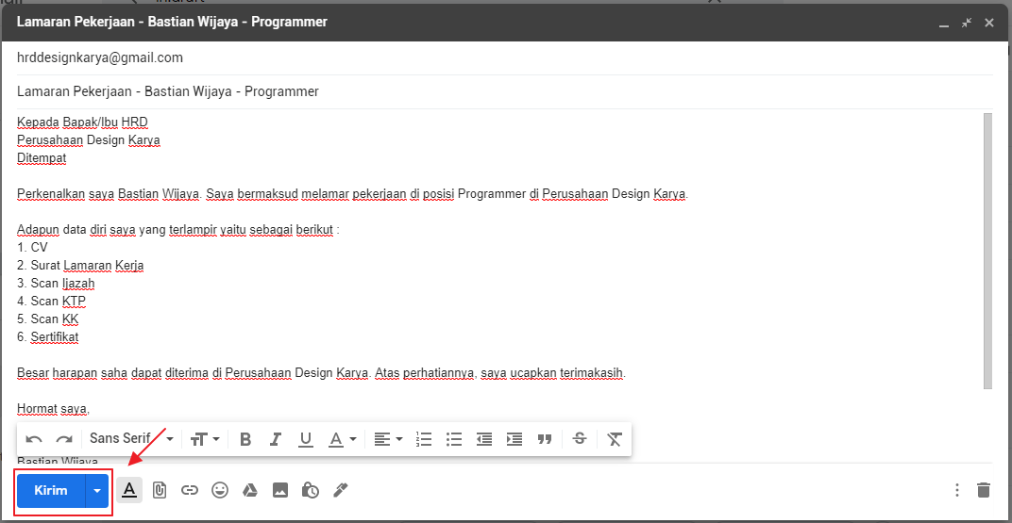Screen dimensions: 1012x523
Task: Apply a bulleted list
Action: click(454, 439)
